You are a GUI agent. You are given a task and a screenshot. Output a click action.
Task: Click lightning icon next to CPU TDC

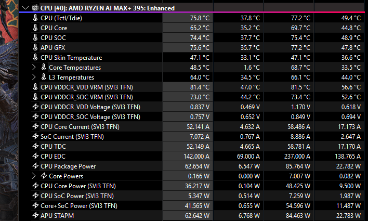pyautogui.click(x=35, y=147)
